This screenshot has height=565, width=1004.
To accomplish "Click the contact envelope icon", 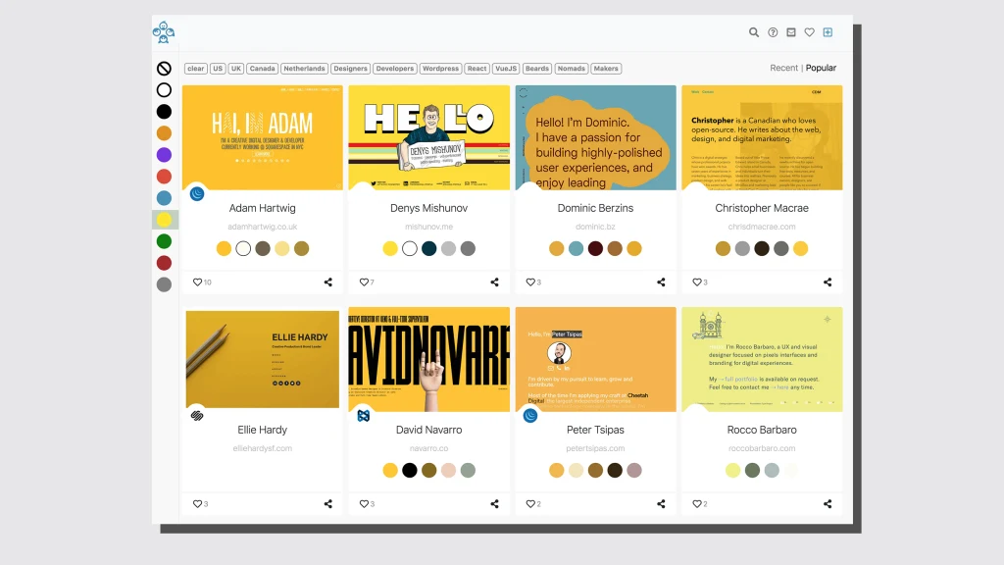I will tap(791, 32).
